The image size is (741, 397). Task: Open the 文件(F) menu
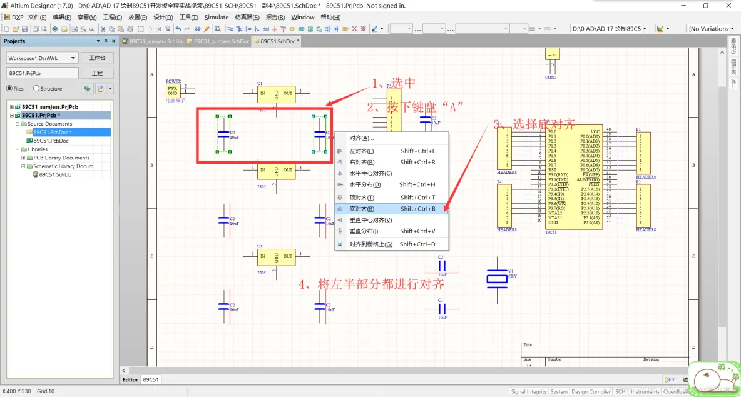pos(38,17)
